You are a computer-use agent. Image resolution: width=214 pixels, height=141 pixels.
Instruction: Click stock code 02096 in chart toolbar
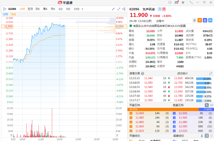(12, 9)
